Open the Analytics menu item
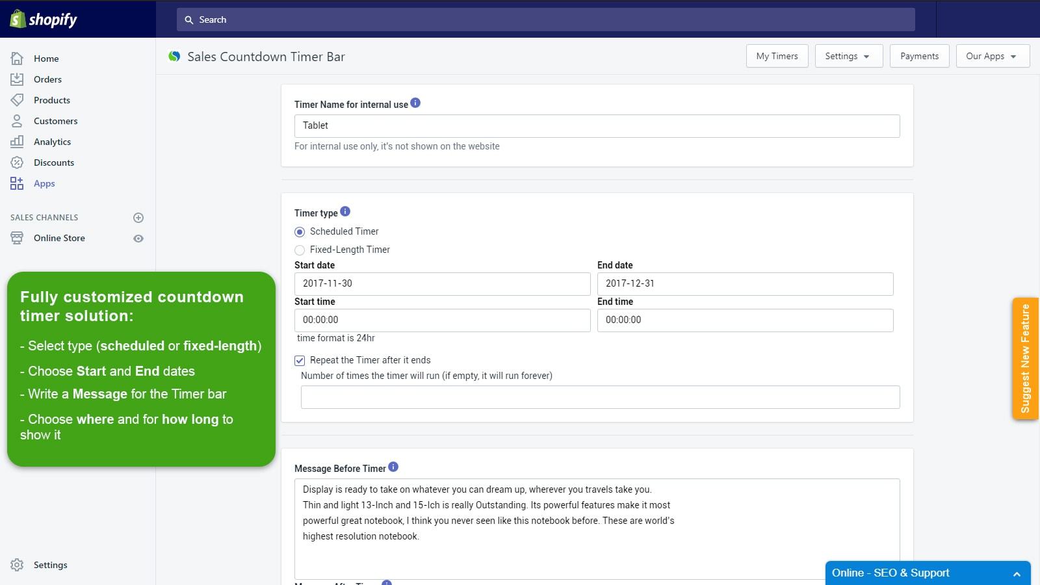The width and height of the screenshot is (1040, 585). tap(52, 142)
